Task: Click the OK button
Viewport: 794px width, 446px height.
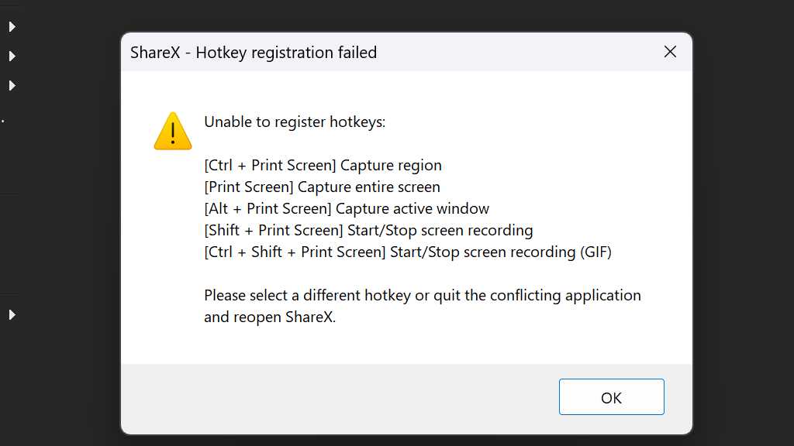Action: (611, 397)
